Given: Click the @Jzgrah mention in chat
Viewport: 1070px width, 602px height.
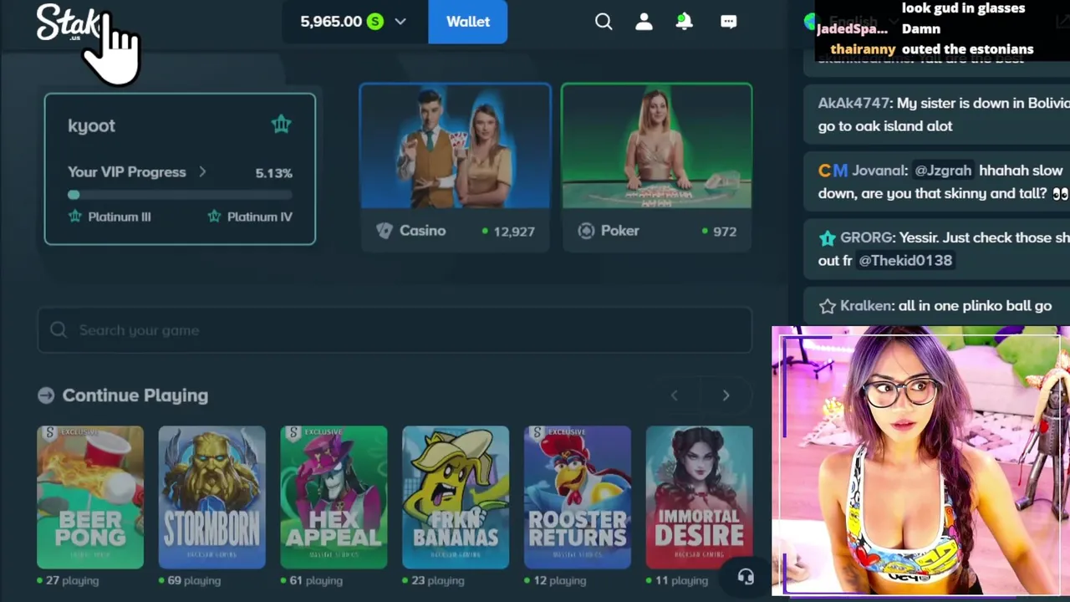Looking at the screenshot, I should pyautogui.click(x=943, y=171).
